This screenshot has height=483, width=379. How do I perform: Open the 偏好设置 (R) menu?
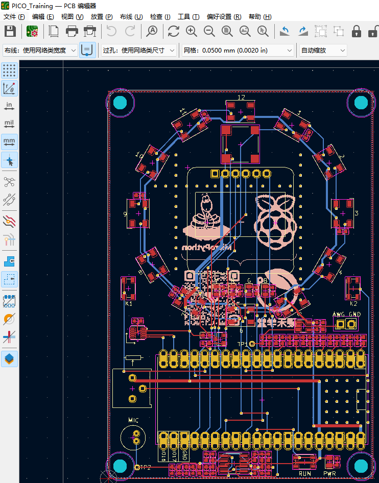pyautogui.click(x=224, y=17)
